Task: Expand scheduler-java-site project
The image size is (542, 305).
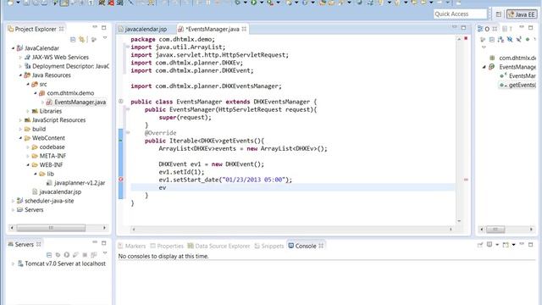Action: tap(14, 201)
